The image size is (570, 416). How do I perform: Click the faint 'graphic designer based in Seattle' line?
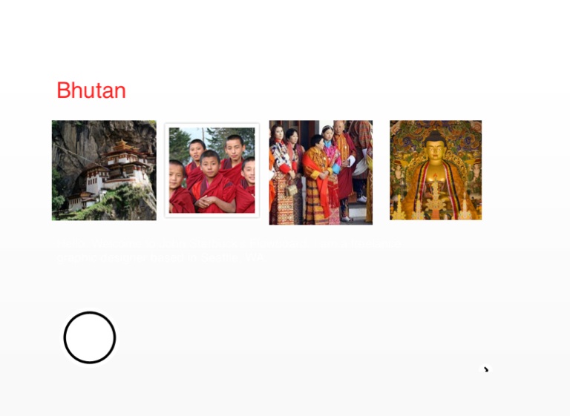point(162,257)
